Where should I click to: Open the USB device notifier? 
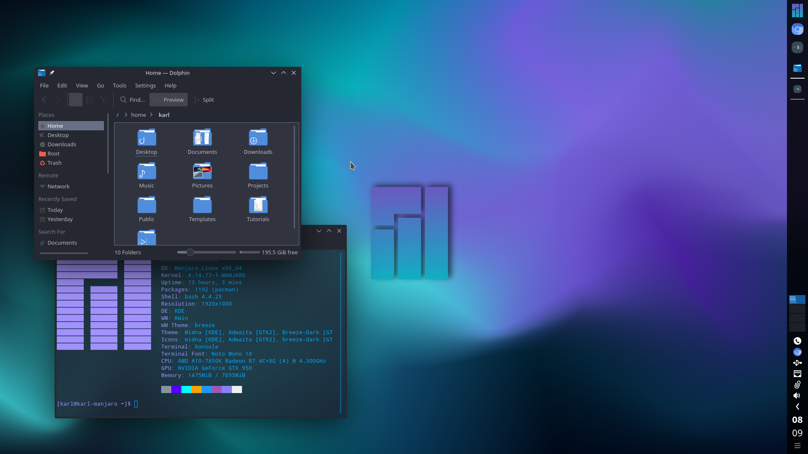coord(797,363)
